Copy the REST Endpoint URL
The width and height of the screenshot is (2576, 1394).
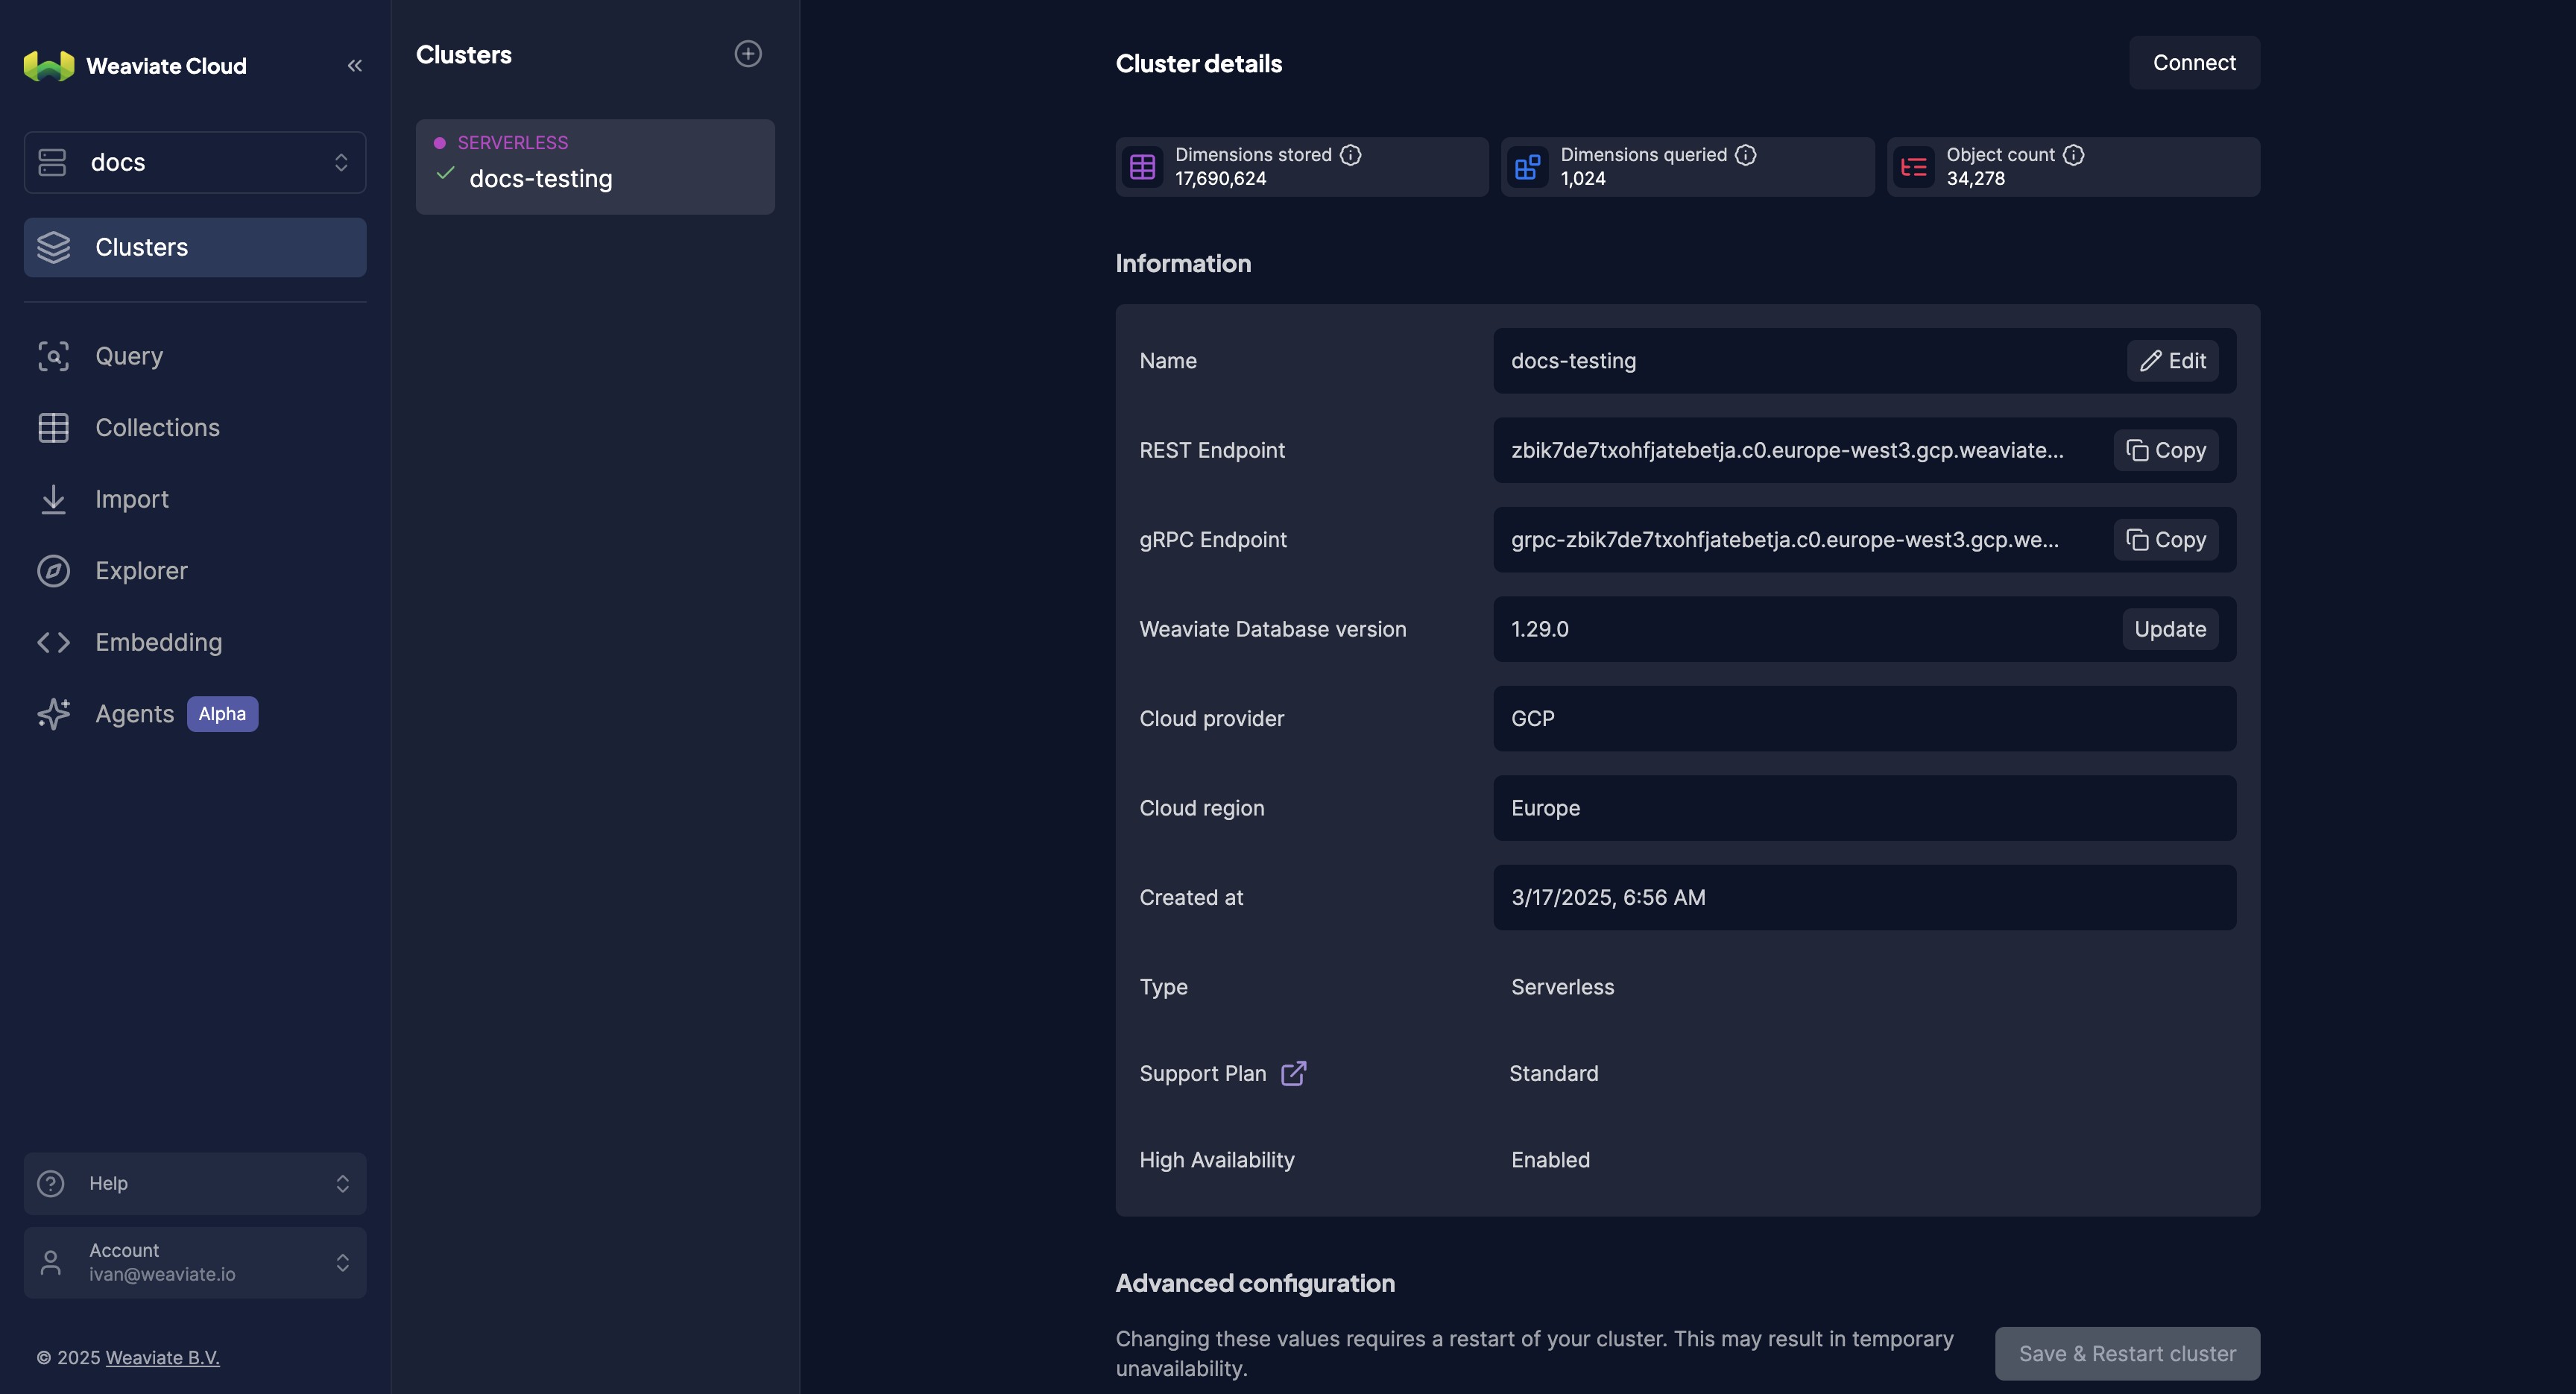[x=2166, y=450]
